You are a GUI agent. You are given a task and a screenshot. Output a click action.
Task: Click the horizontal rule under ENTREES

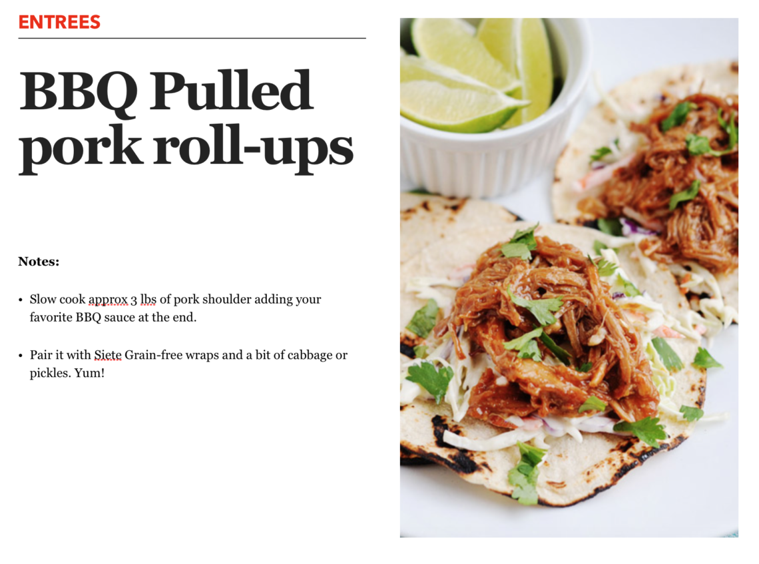point(192,38)
